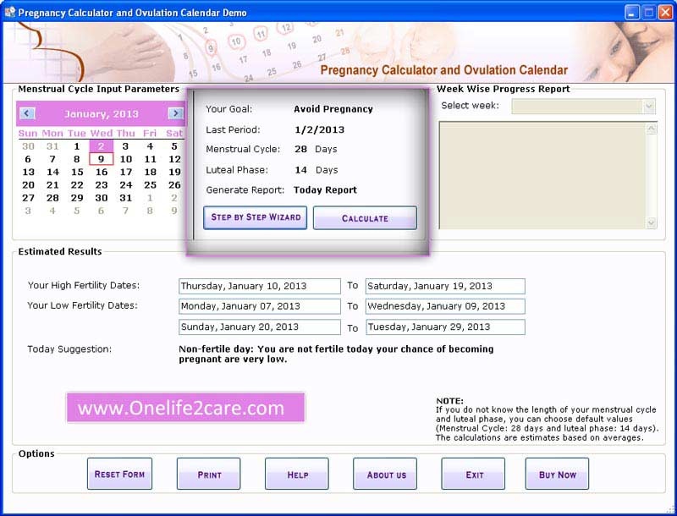The height and width of the screenshot is (516, 677).
Task: Go to previous month in calendar
Action: coord(27,113)
